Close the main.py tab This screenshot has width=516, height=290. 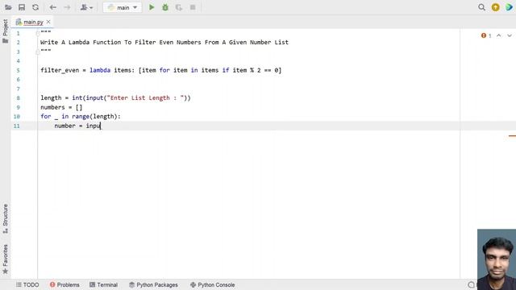48,22
